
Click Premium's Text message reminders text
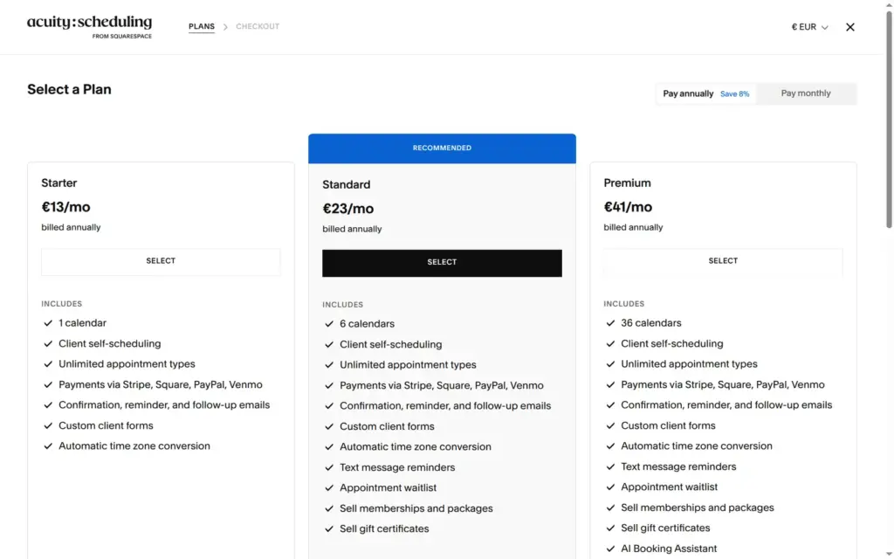pos(678,466)
